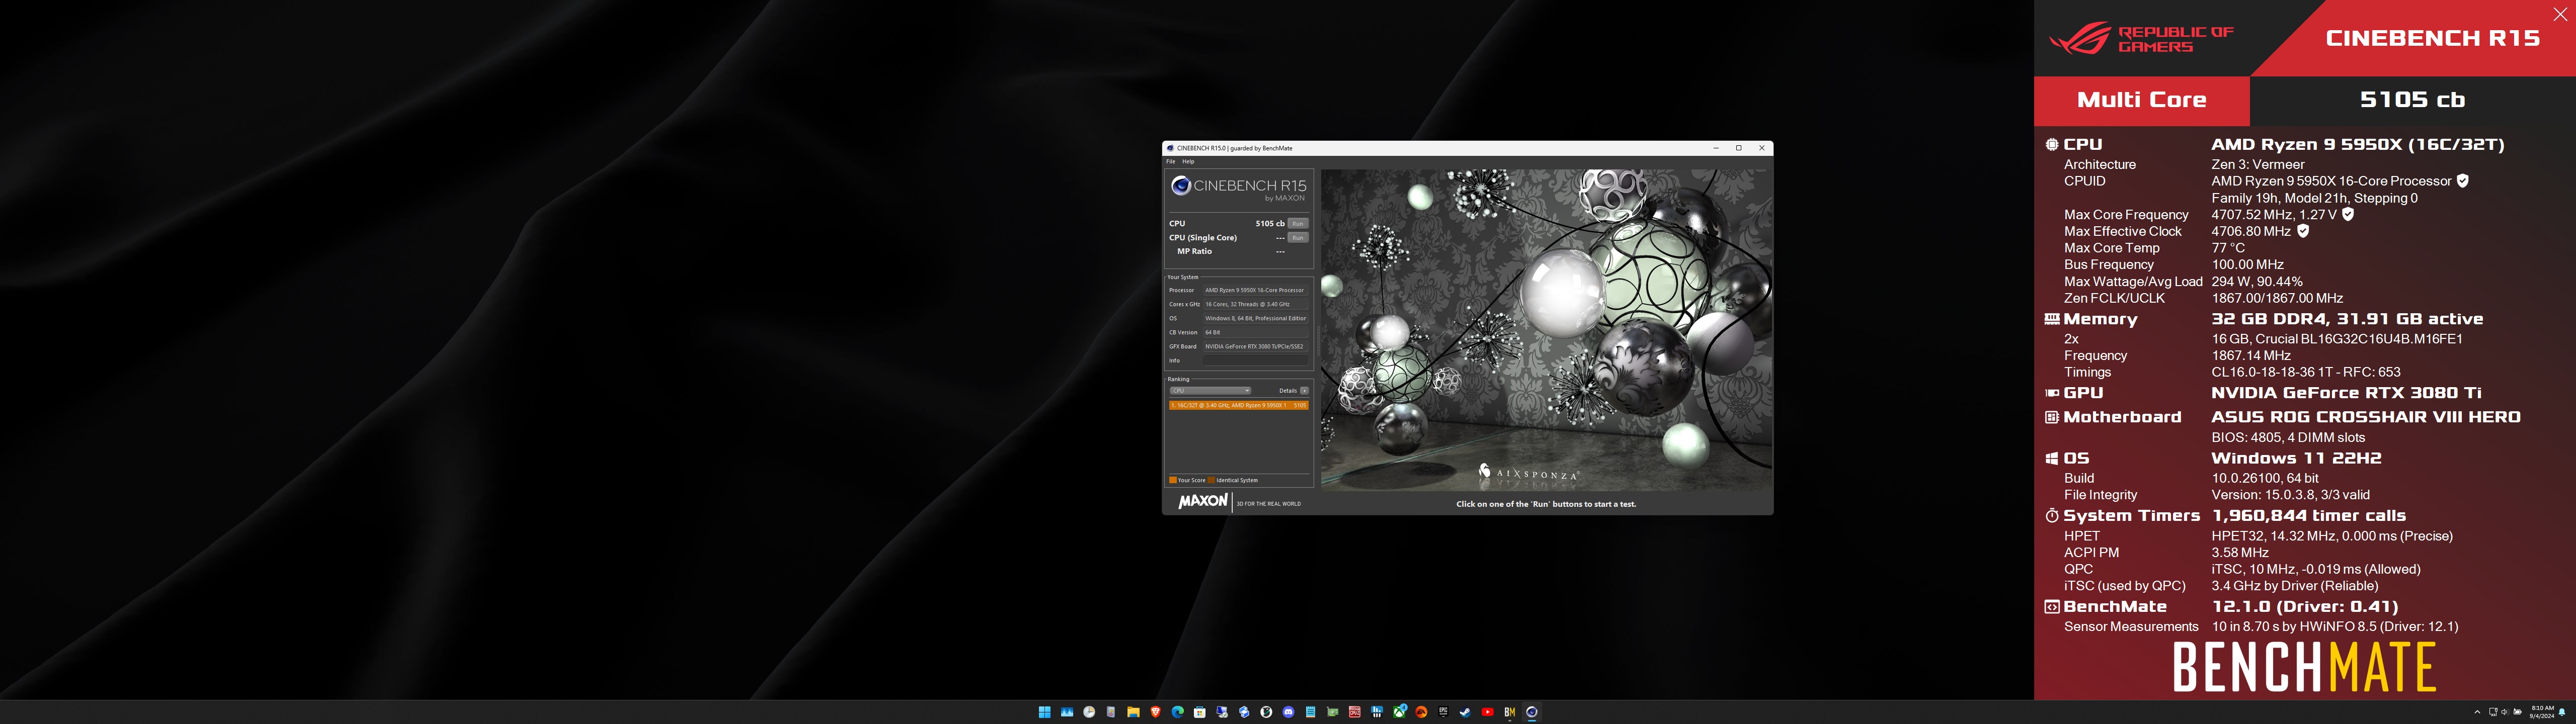
Task: Click the rendered scene image in Cinebench
Action: point(1546,329)
